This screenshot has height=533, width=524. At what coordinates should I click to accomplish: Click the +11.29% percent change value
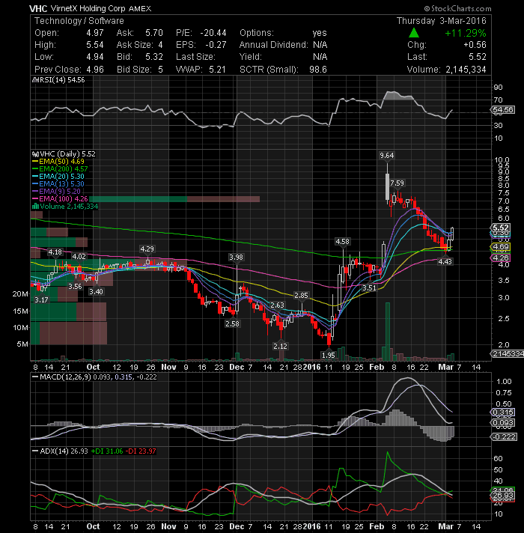pos(465,33)
